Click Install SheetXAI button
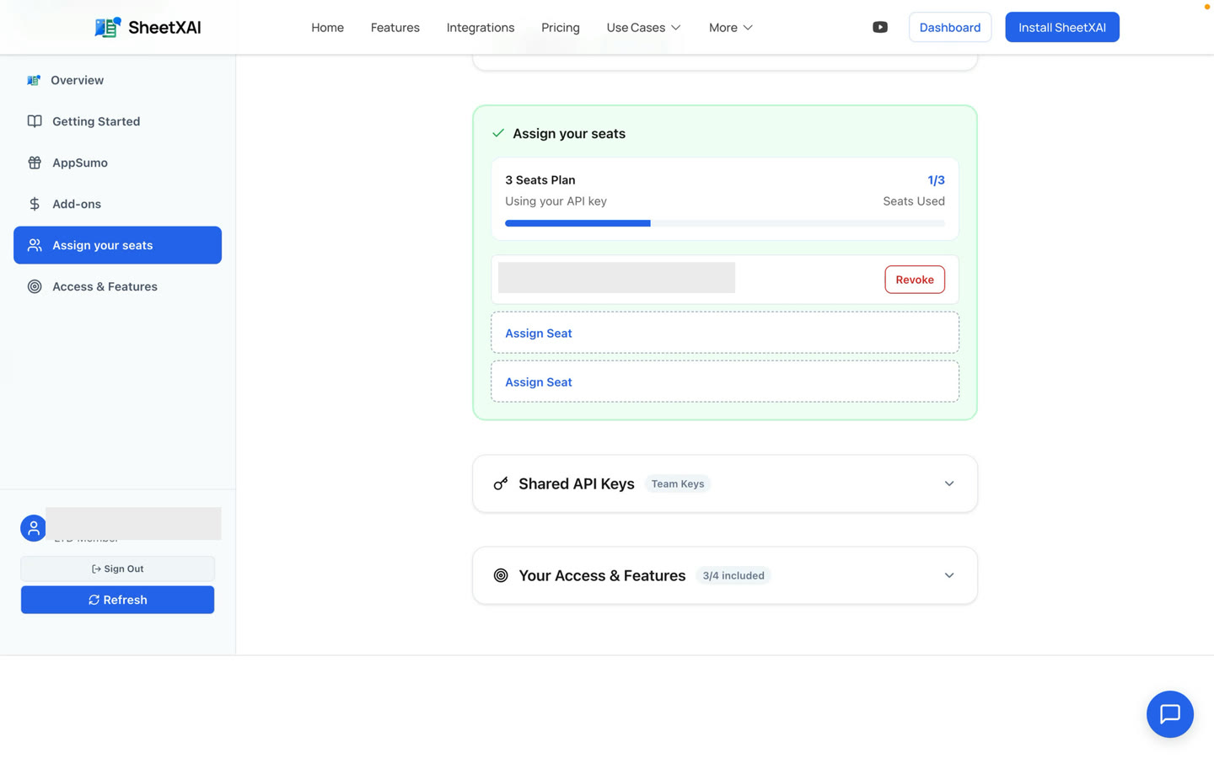The height and width of the screenshot is (758, 1214). pyautogui.click(x=1062, y=27)
